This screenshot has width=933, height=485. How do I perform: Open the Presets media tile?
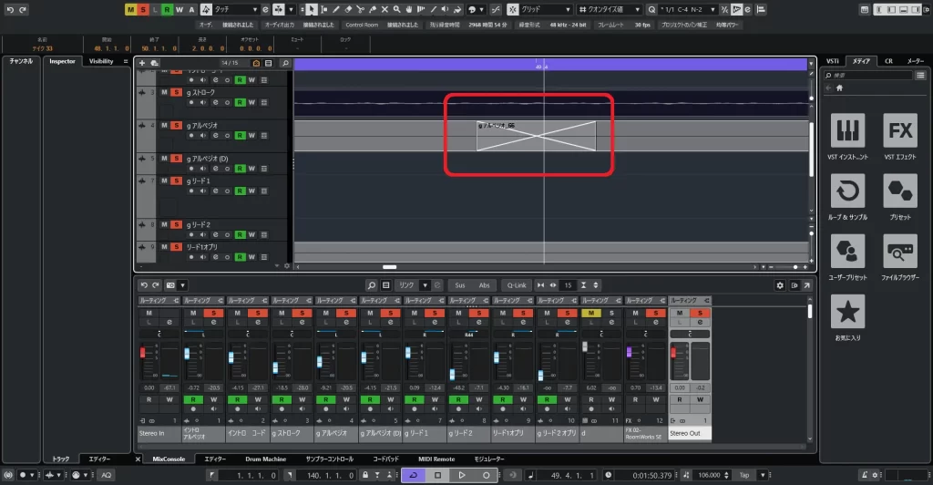[x=900, y=193]
